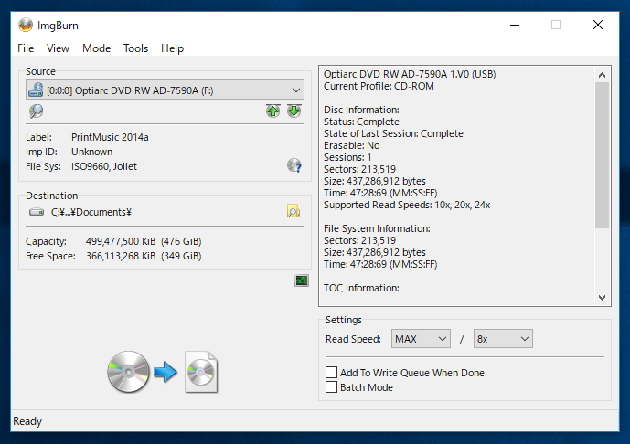
Task: Open the Help menu
Action: (x=173, y=48)
